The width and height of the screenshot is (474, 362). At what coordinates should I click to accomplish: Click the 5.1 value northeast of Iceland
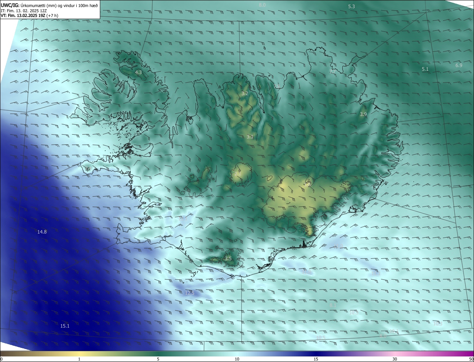(425, 69)
